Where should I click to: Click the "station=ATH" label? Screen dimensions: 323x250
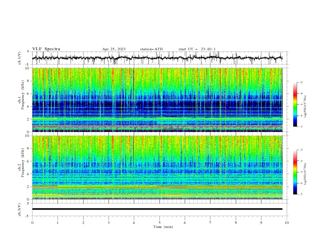151,49
